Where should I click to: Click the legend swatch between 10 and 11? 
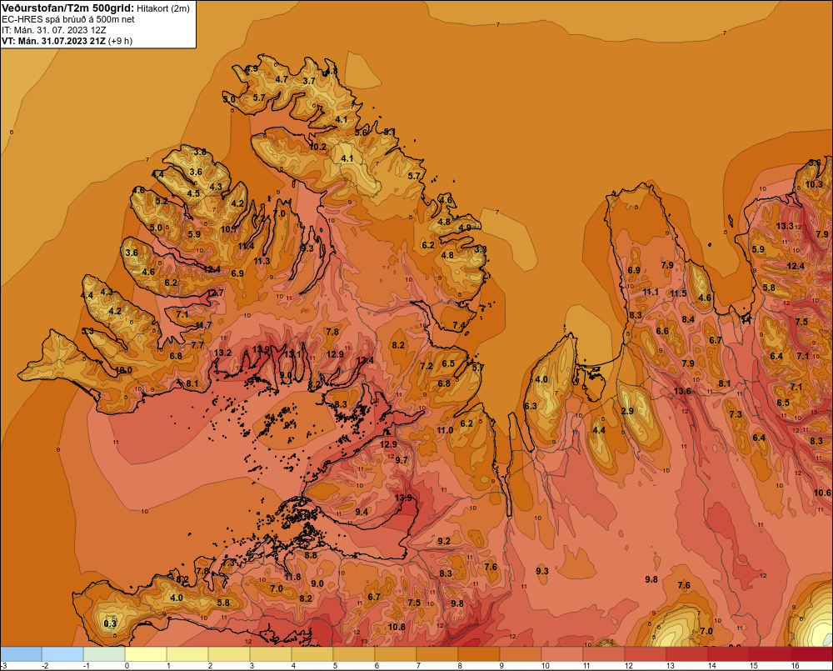click(x=562, y=654)
